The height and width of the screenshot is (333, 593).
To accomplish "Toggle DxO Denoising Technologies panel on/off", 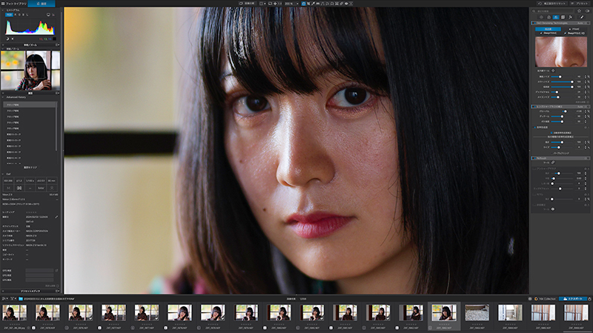I will [x=534, y=23].
